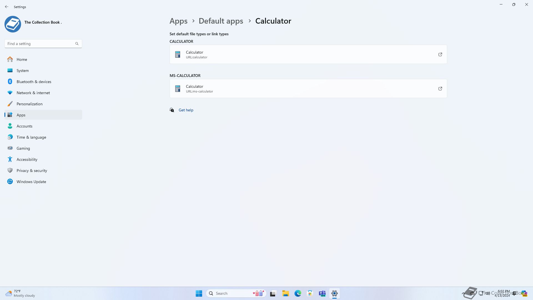
Task: Open Task View from the taskbar
Action: click(273, 293)
